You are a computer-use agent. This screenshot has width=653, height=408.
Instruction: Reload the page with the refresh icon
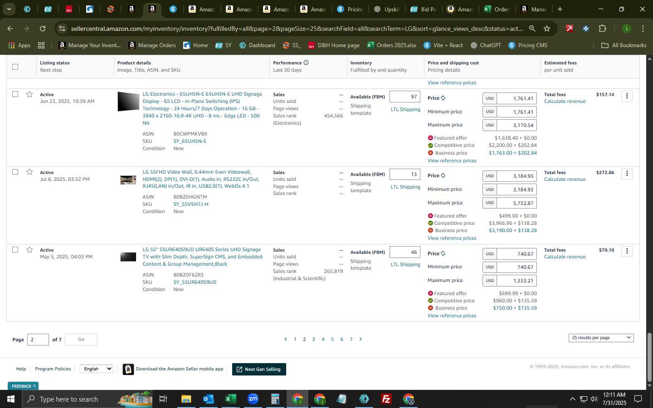coord(43,29)
